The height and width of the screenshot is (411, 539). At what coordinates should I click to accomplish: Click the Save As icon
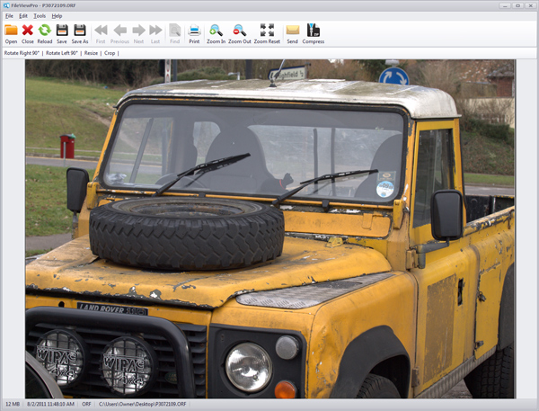[80, 31]
